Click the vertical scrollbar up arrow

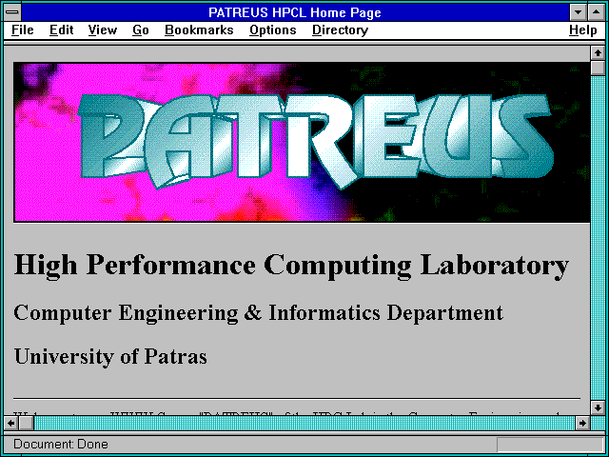tap(598, 53)
